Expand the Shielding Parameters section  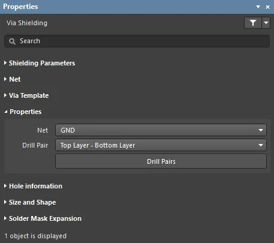pos(40,63)
